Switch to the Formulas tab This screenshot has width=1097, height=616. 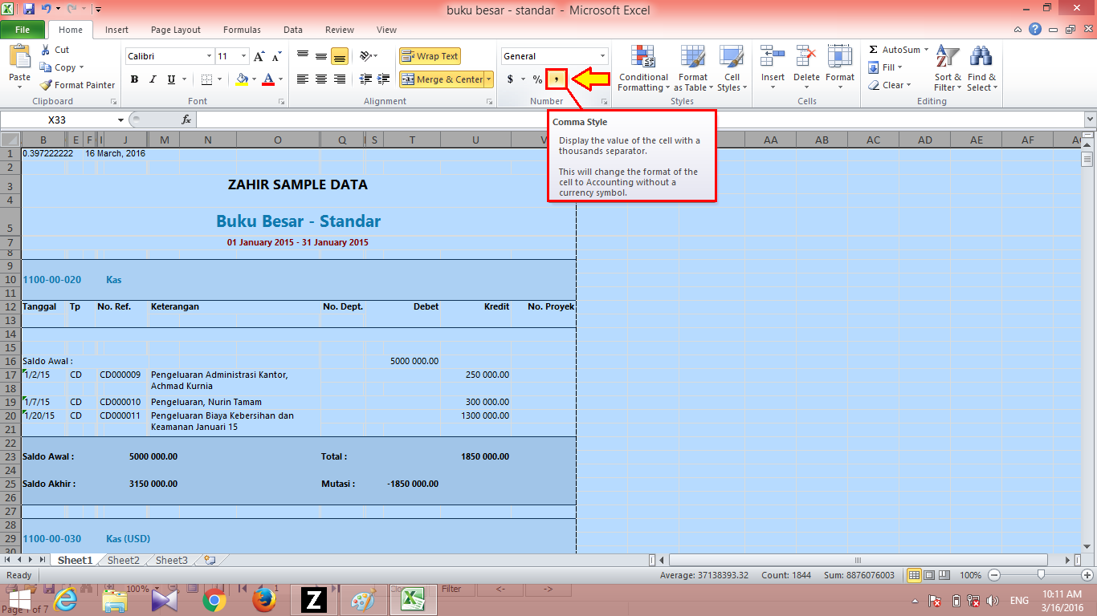click(242, 30)
